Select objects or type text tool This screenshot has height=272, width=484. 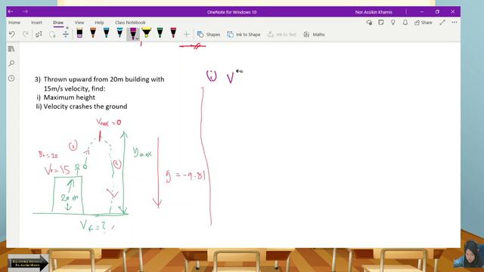[39, 34]
